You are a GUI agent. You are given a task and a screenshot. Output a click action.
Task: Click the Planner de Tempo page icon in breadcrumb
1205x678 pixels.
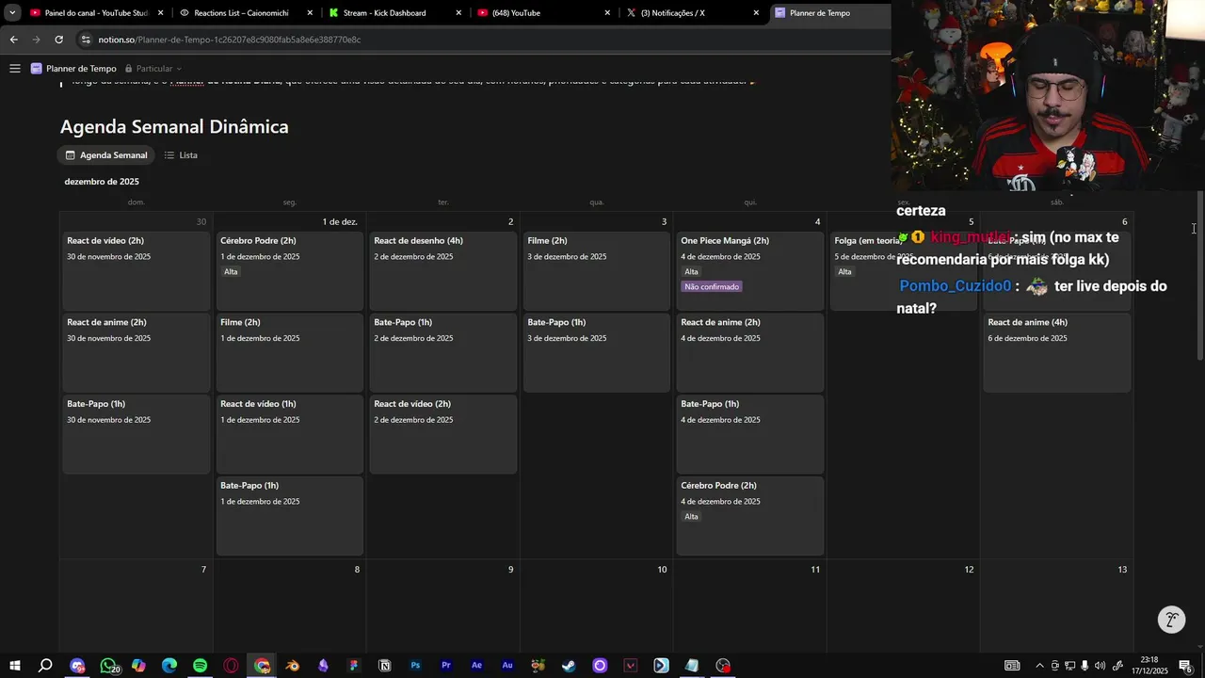(37, 69)
